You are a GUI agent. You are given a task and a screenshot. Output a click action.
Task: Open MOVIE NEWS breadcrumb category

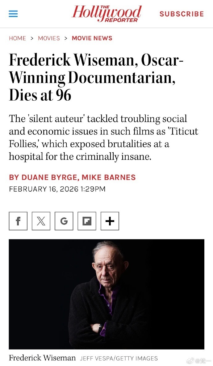coord(92,38)
